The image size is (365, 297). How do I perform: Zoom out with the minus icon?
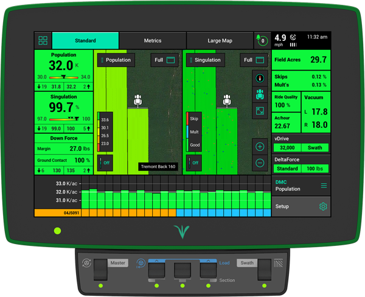260,162
